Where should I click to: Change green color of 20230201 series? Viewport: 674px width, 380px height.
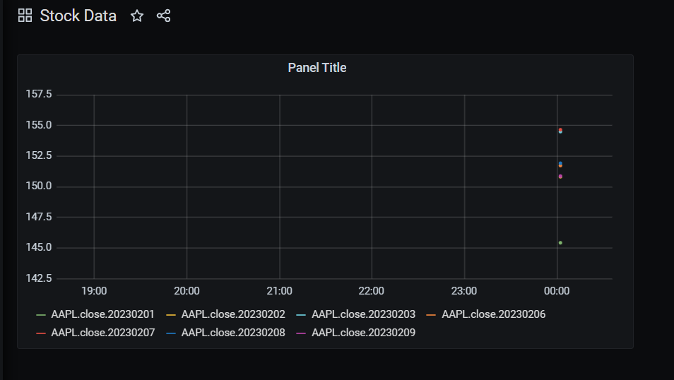tap(41, 315)
